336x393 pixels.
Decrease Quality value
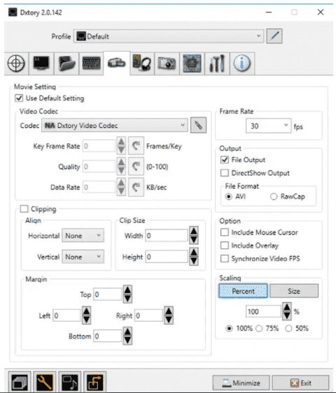pyautogui.click(x=122, y=171)
